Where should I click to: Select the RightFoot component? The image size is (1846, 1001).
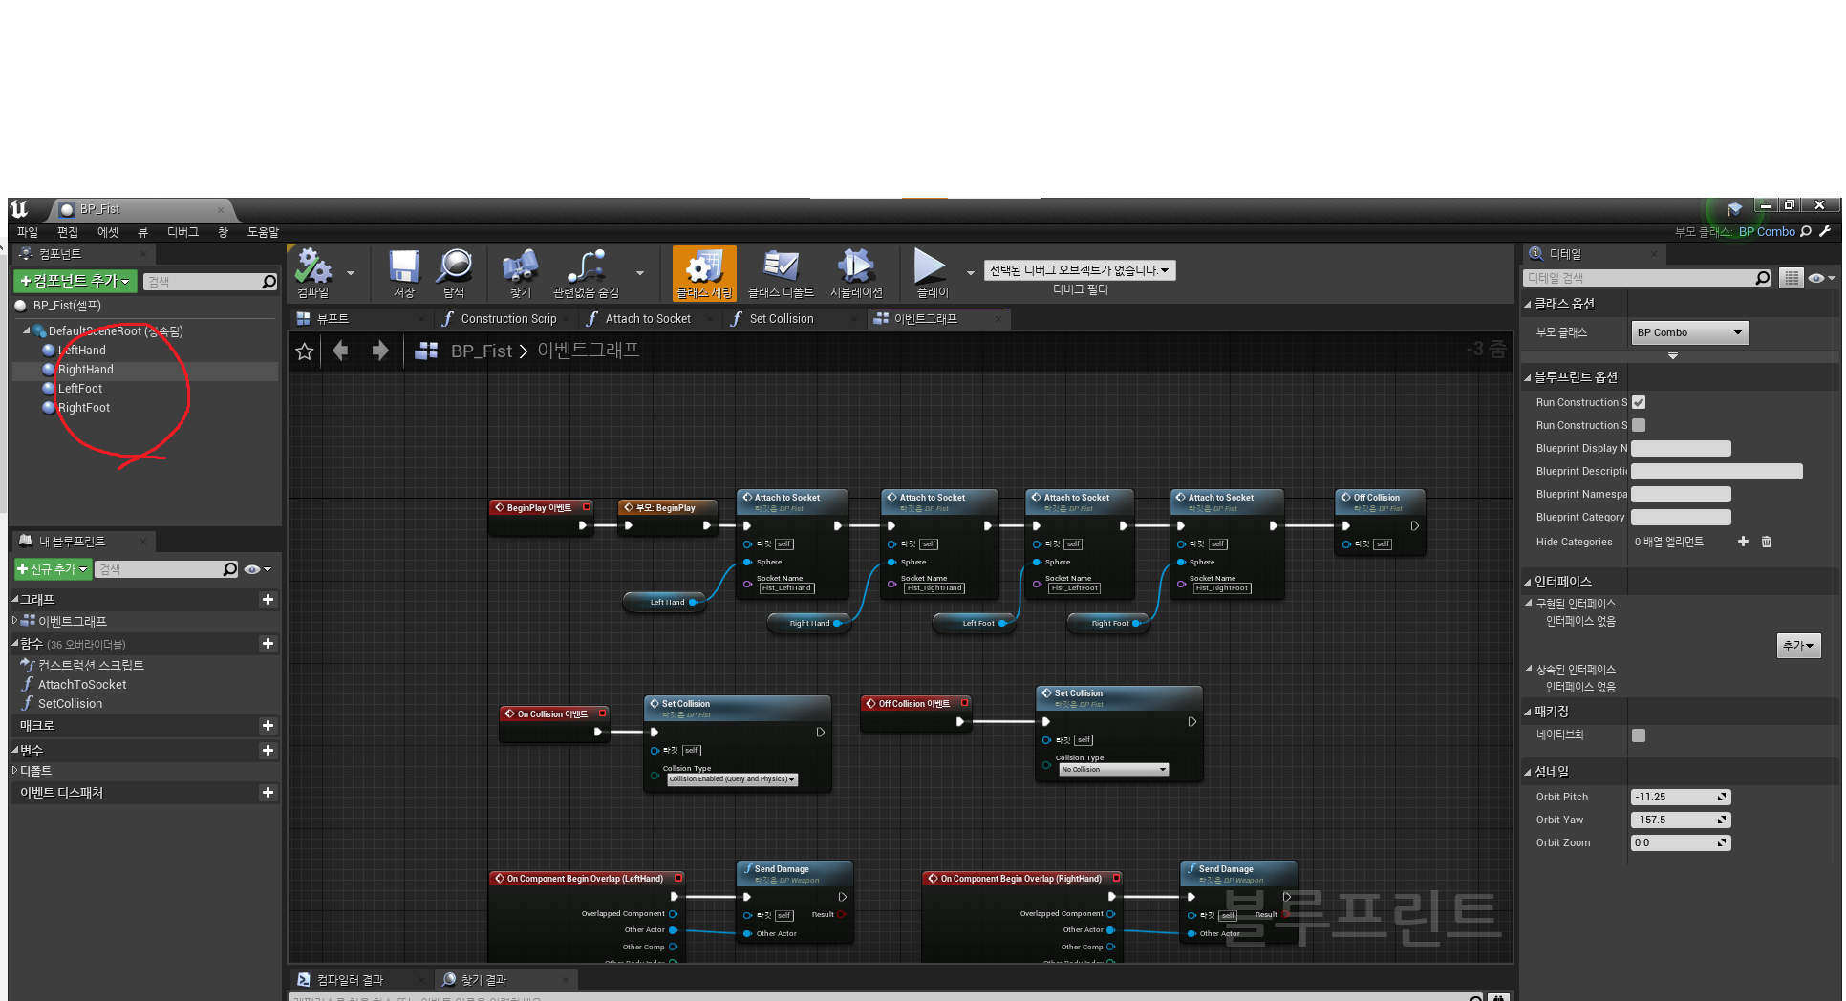click(x=83, y=408)
